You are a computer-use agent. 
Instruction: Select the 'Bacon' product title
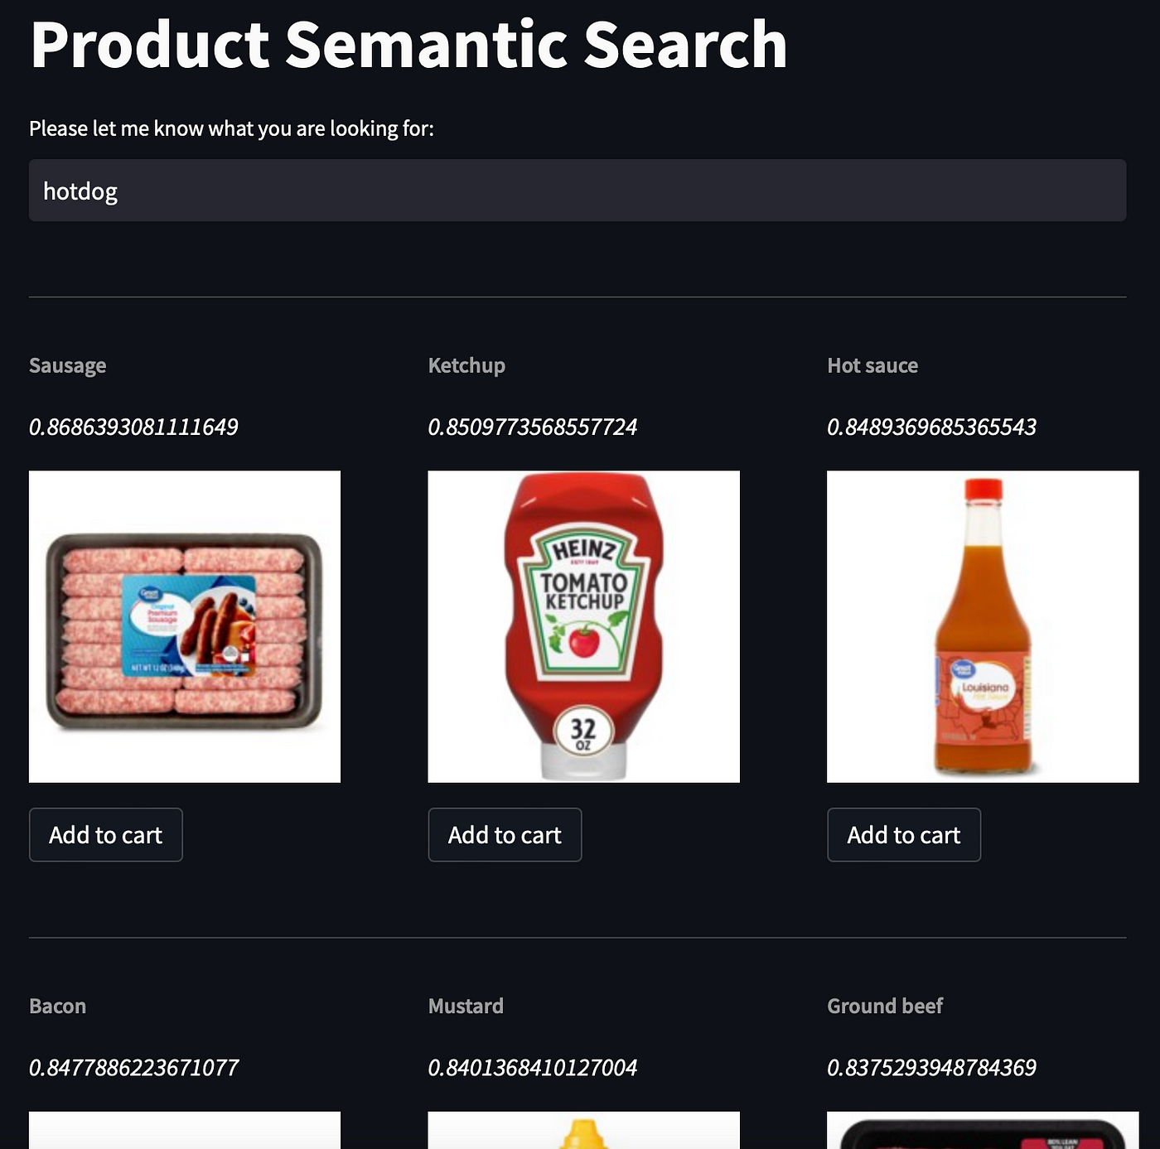pyautogui.click(x=58, y=1006)
